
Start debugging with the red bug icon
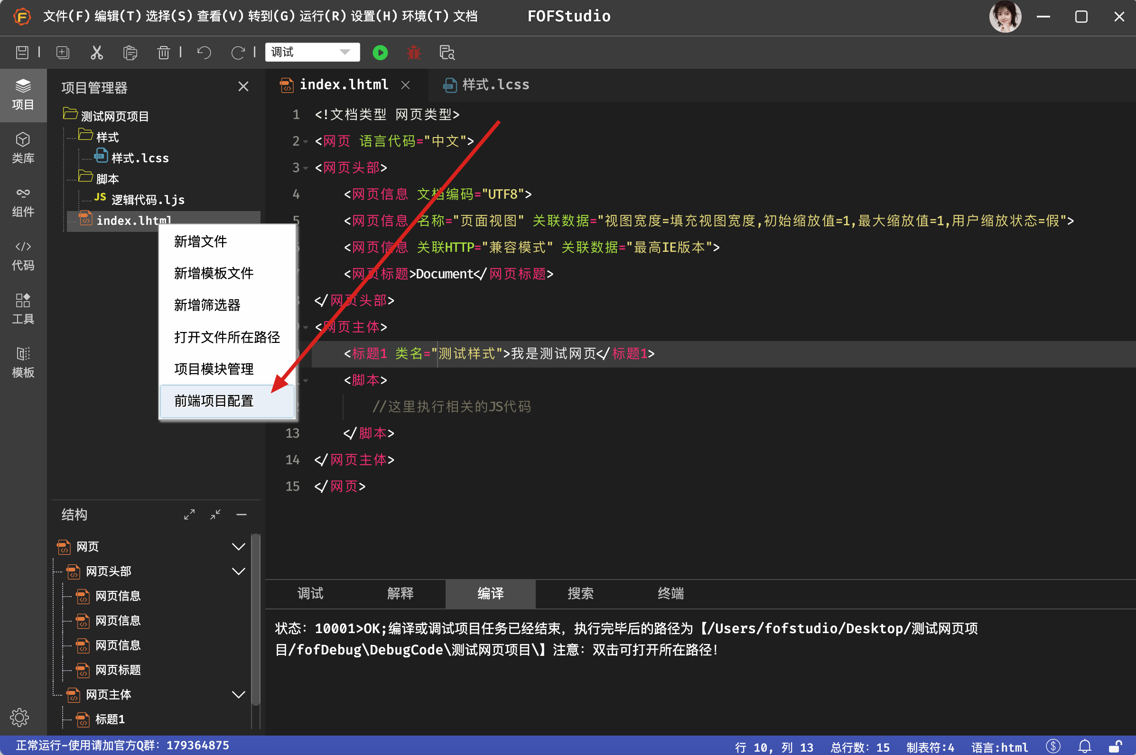[x=414, y=53]
